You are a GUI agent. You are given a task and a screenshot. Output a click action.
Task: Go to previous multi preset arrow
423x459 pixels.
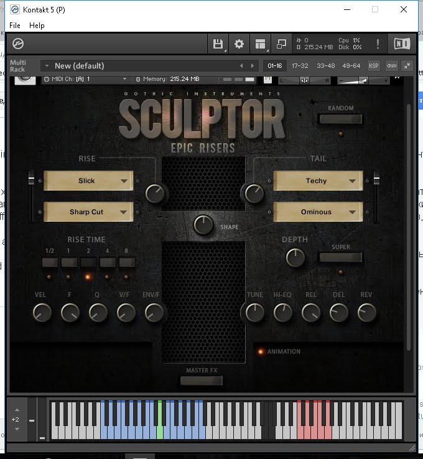[x=241, y=65]
